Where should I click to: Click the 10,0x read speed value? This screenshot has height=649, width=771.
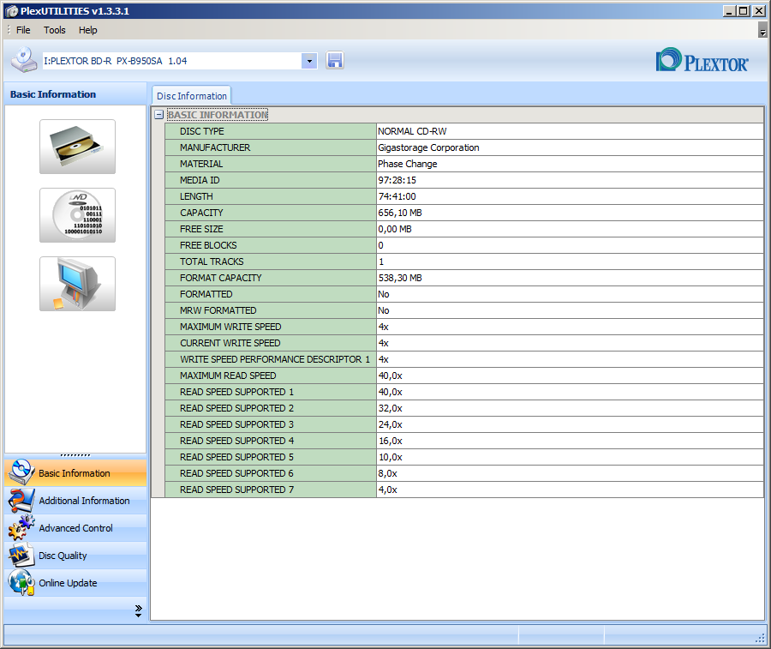click(x=391, y=457)
